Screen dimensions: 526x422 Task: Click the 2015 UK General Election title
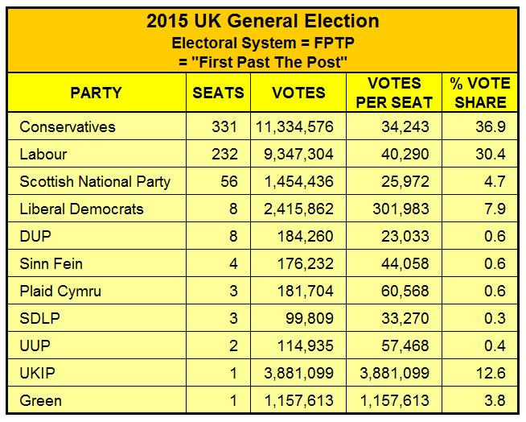tap(263, 21)
